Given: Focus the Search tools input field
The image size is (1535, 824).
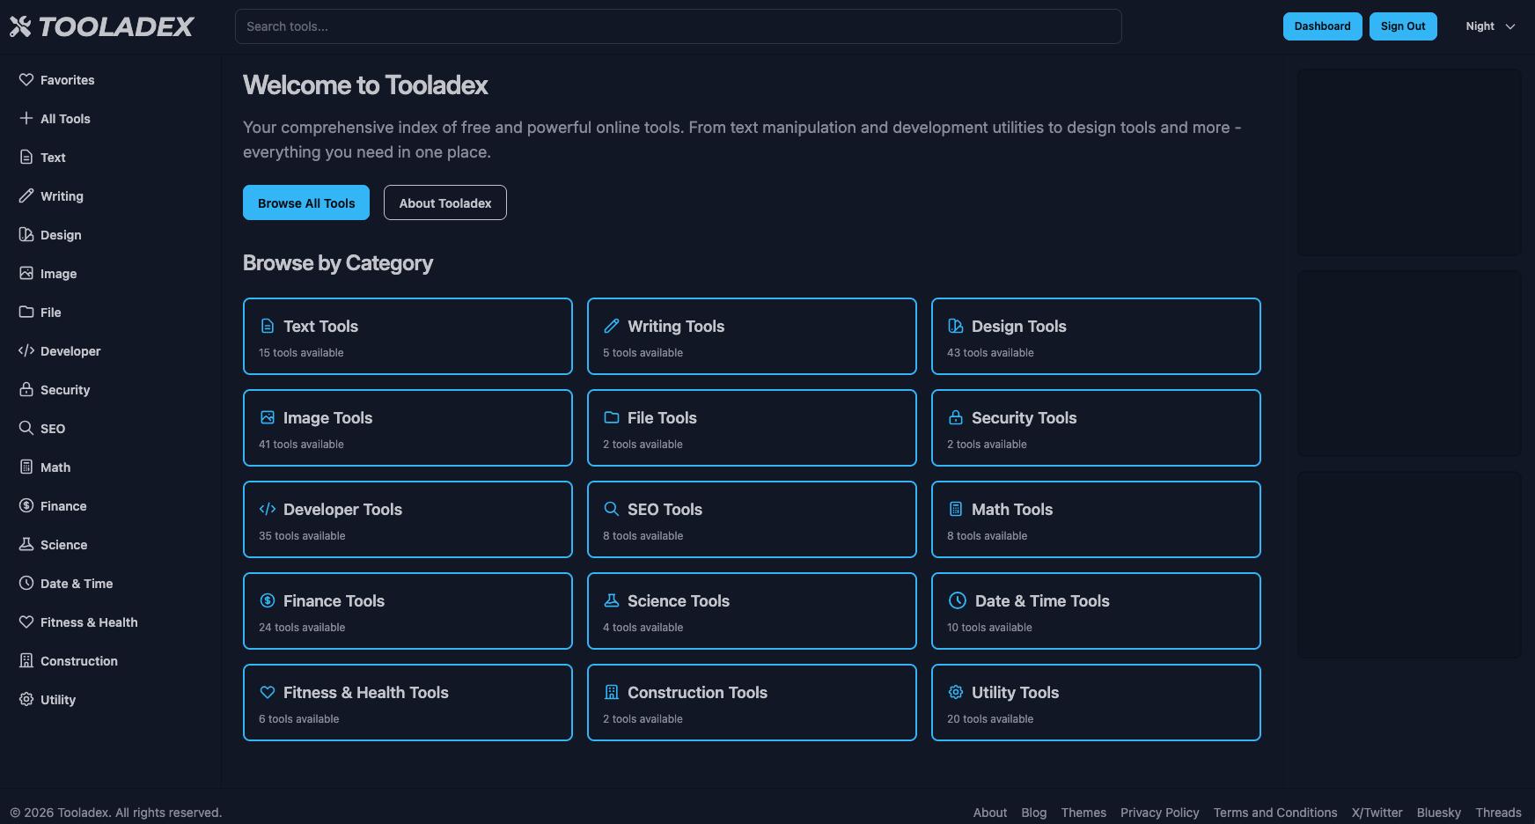Looking at the screenshot, I should coord(678,26).
